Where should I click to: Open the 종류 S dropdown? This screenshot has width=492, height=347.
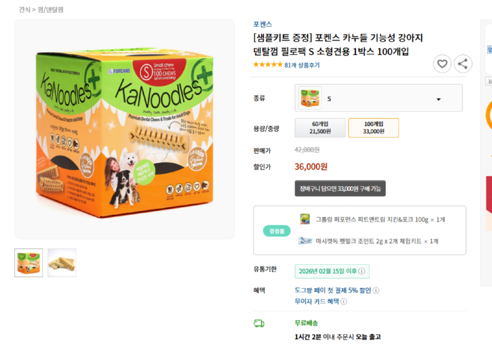pos(378,98)
